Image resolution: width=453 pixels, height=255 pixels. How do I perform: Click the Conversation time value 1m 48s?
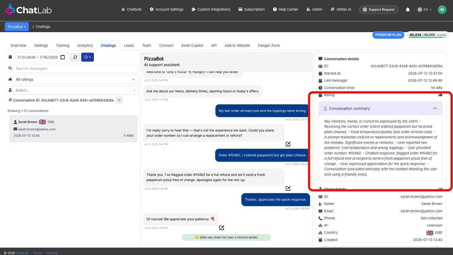pyautogui.click(x=436, y=88)
